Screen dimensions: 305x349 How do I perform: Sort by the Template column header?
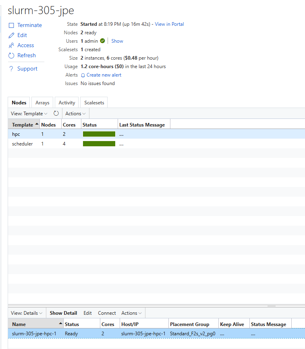[23, 125]
